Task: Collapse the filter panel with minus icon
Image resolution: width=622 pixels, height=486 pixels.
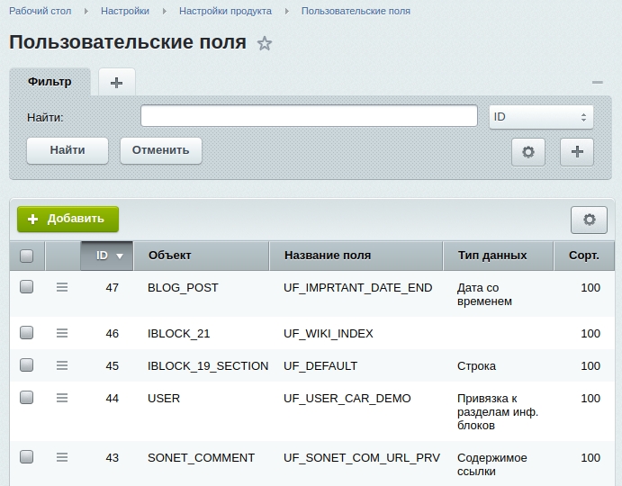Action: point(597,83)
